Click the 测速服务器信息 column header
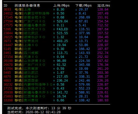Viewport: 138px width, 114px height. (x=27, y=6)
